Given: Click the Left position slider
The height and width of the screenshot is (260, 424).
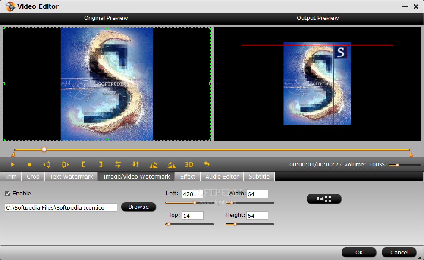Looking at the screenshot, I should 189,202.
